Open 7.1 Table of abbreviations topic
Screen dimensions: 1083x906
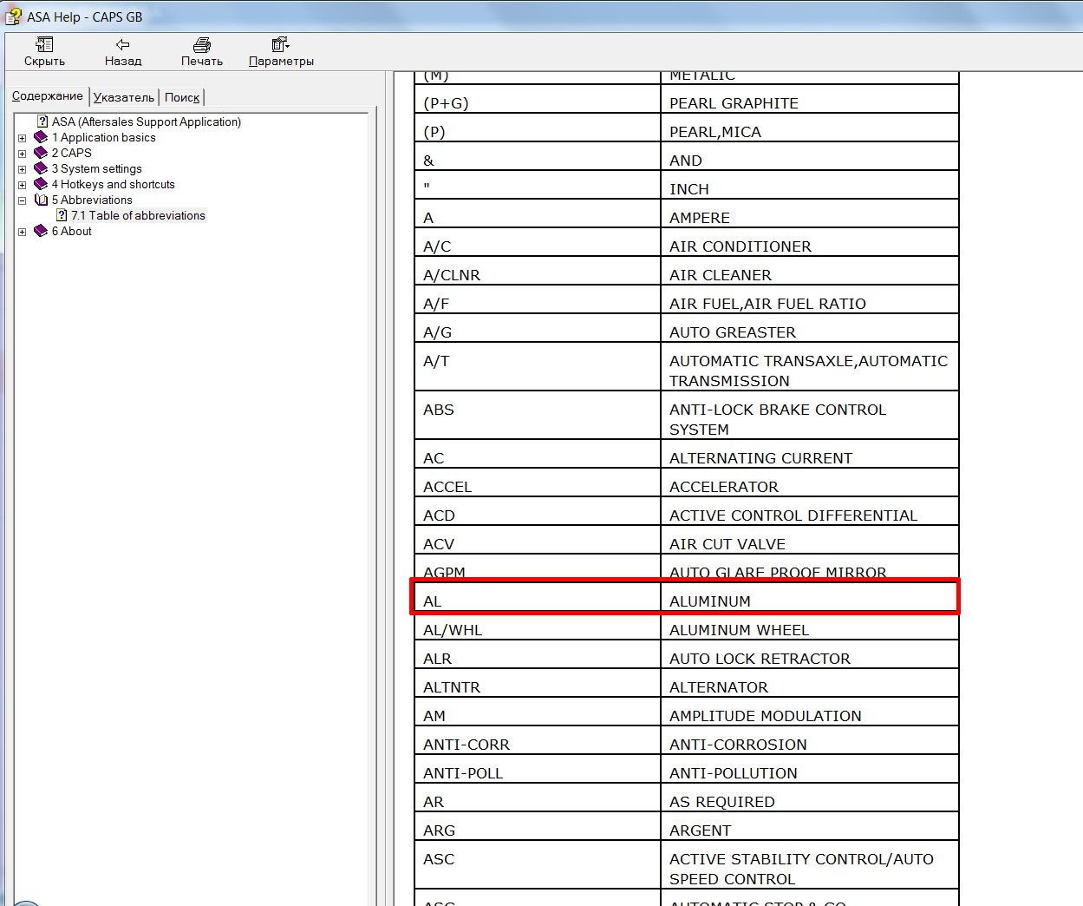[138, 215]
